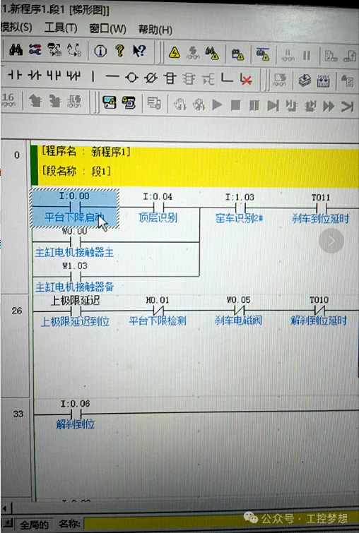Select contact I:1.03 室车识别2#

[x=240, y=208]
